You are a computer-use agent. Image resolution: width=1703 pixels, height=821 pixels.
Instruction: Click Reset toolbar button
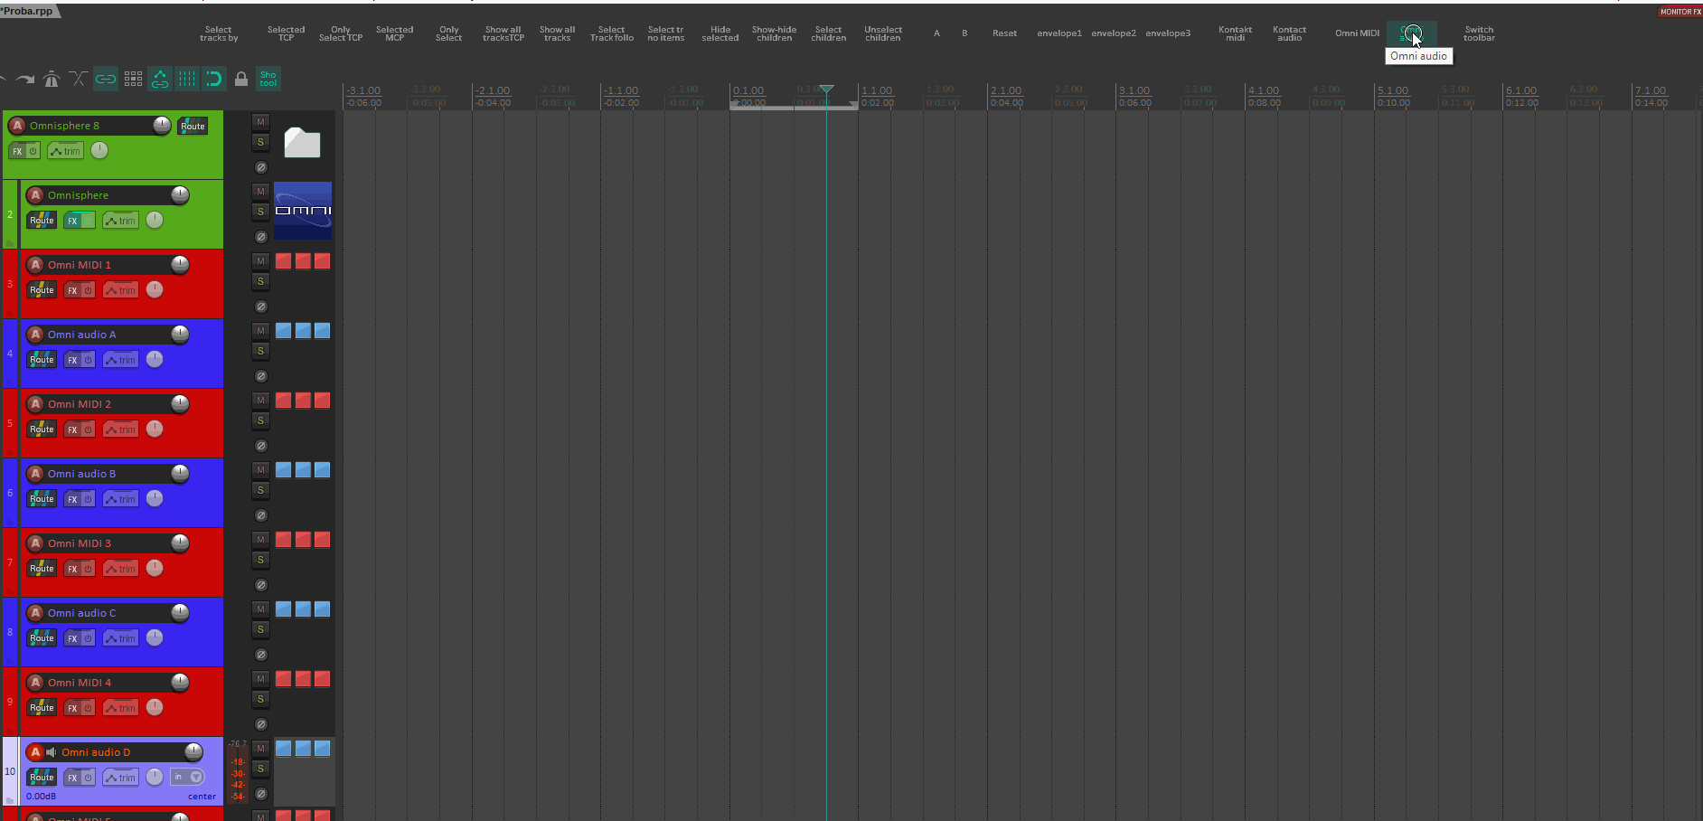[1004, 33]
